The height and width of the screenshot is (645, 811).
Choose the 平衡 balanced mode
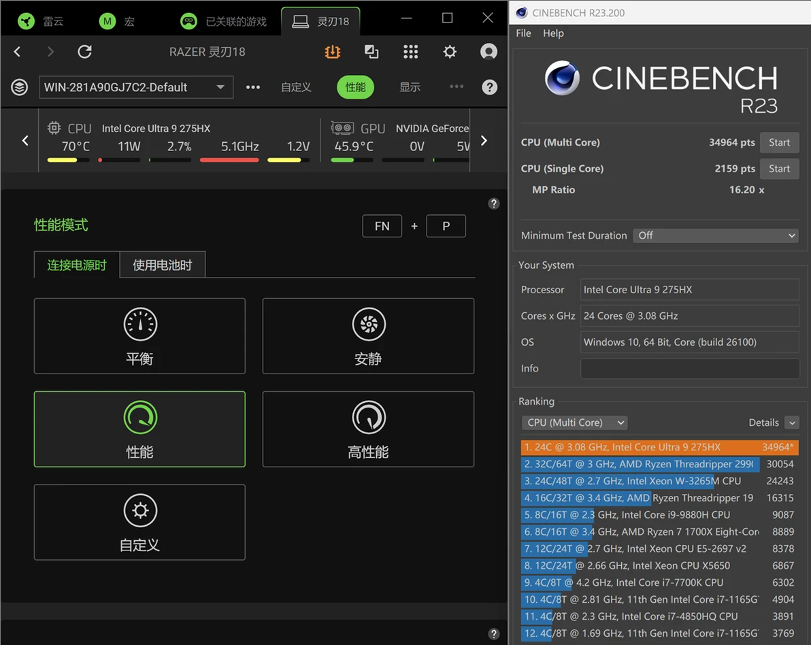point(139,335)
